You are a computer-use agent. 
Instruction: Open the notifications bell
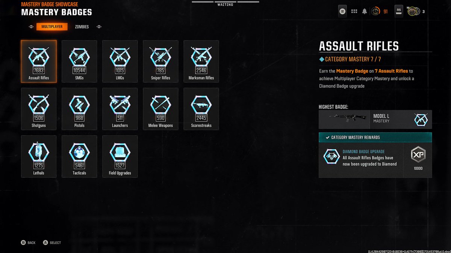[364, 11]
